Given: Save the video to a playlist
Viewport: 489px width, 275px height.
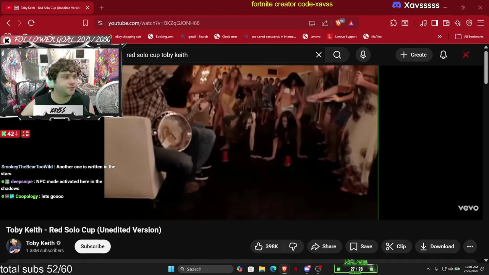Looking at the screenshot, I should tap(361, 246).
